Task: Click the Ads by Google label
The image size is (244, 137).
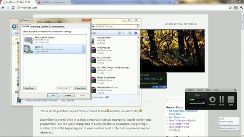Action: (159, 87)
